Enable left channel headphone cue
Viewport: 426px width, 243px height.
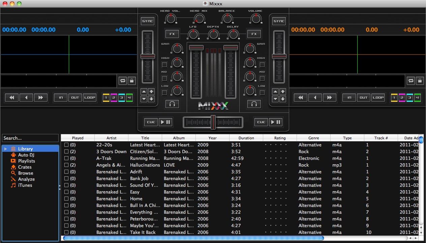point(172,104)
